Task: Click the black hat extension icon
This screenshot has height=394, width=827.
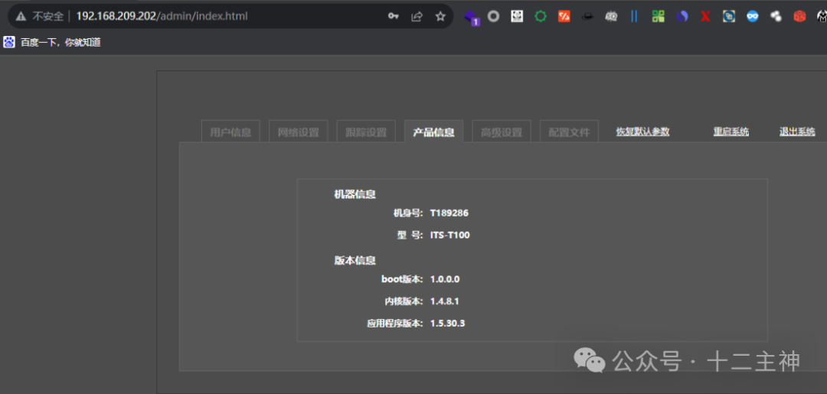Action: [587, 16]
